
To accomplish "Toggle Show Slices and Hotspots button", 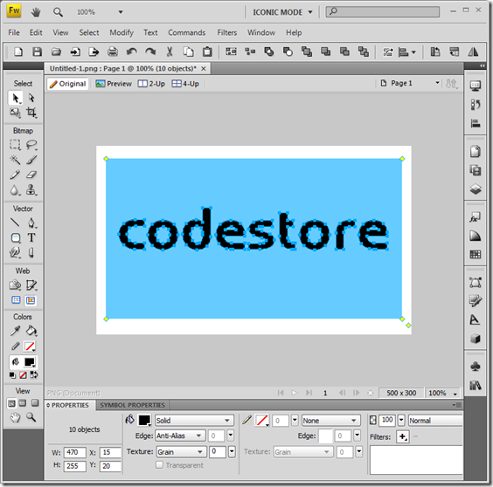I will coord(31,300).
